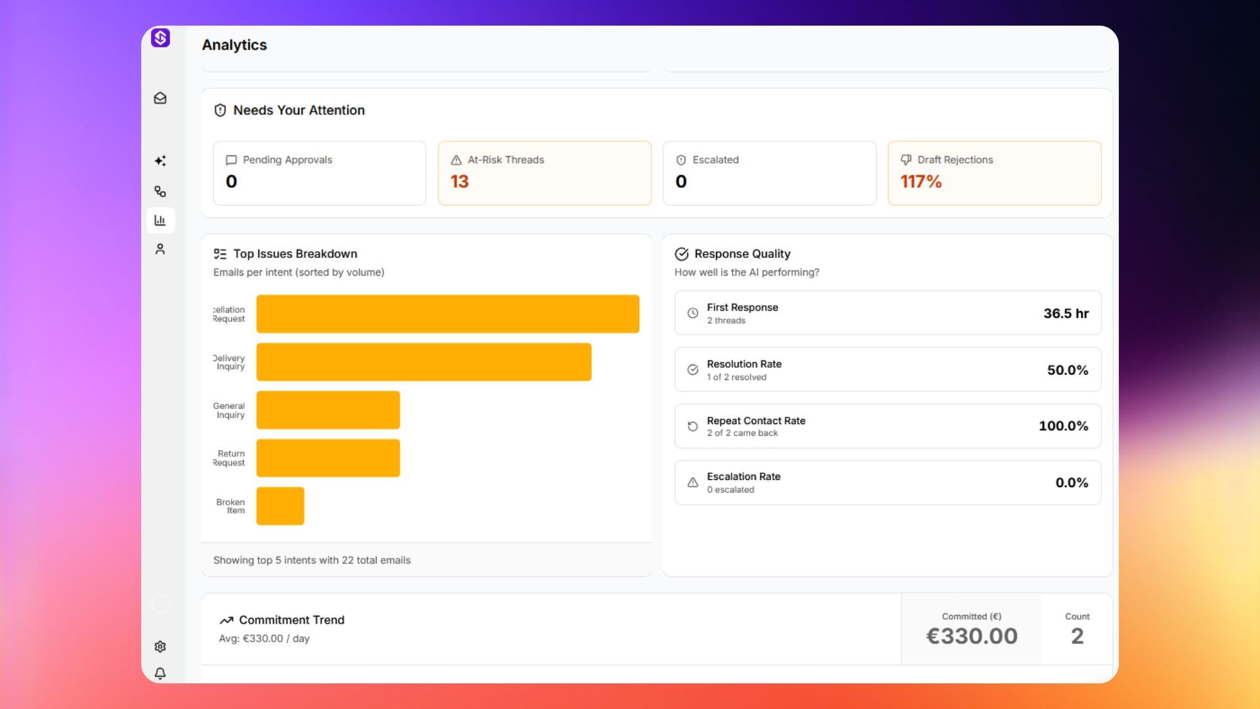The width and height of the screenshot is (1260, 709).
Task: Click the Draft Rejections thumbs-down icon
Action: (x=906, y=160)
